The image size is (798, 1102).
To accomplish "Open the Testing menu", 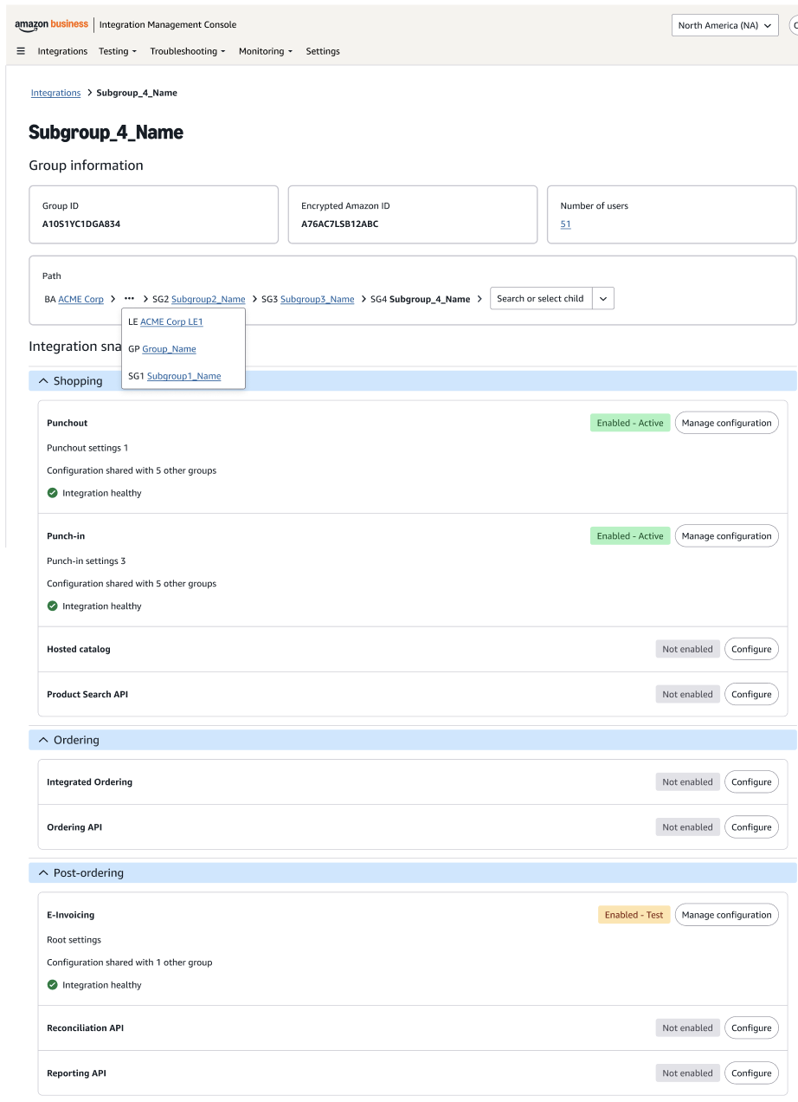I will point(118,51).
